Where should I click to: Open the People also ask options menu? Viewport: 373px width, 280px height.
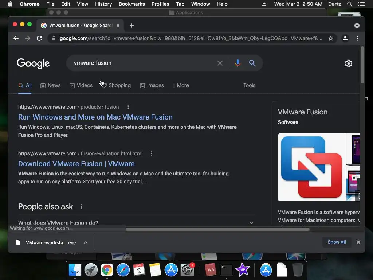pyautogui.click(x=81, y=206)
